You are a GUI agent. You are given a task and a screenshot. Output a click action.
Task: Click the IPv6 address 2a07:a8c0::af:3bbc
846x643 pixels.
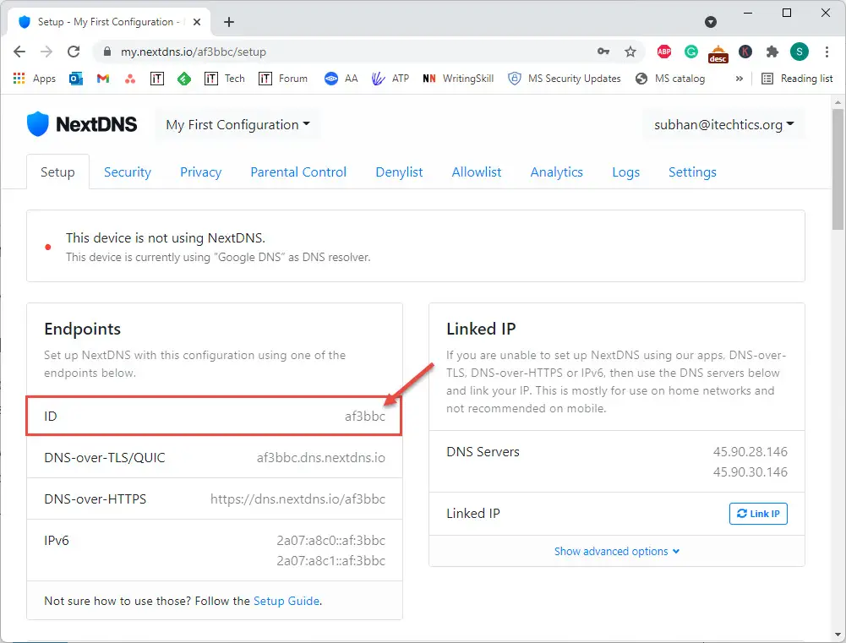331,541
